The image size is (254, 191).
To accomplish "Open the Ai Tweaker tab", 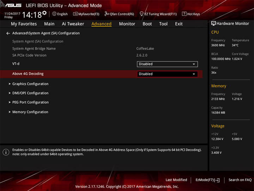I will tap(73, 24).
